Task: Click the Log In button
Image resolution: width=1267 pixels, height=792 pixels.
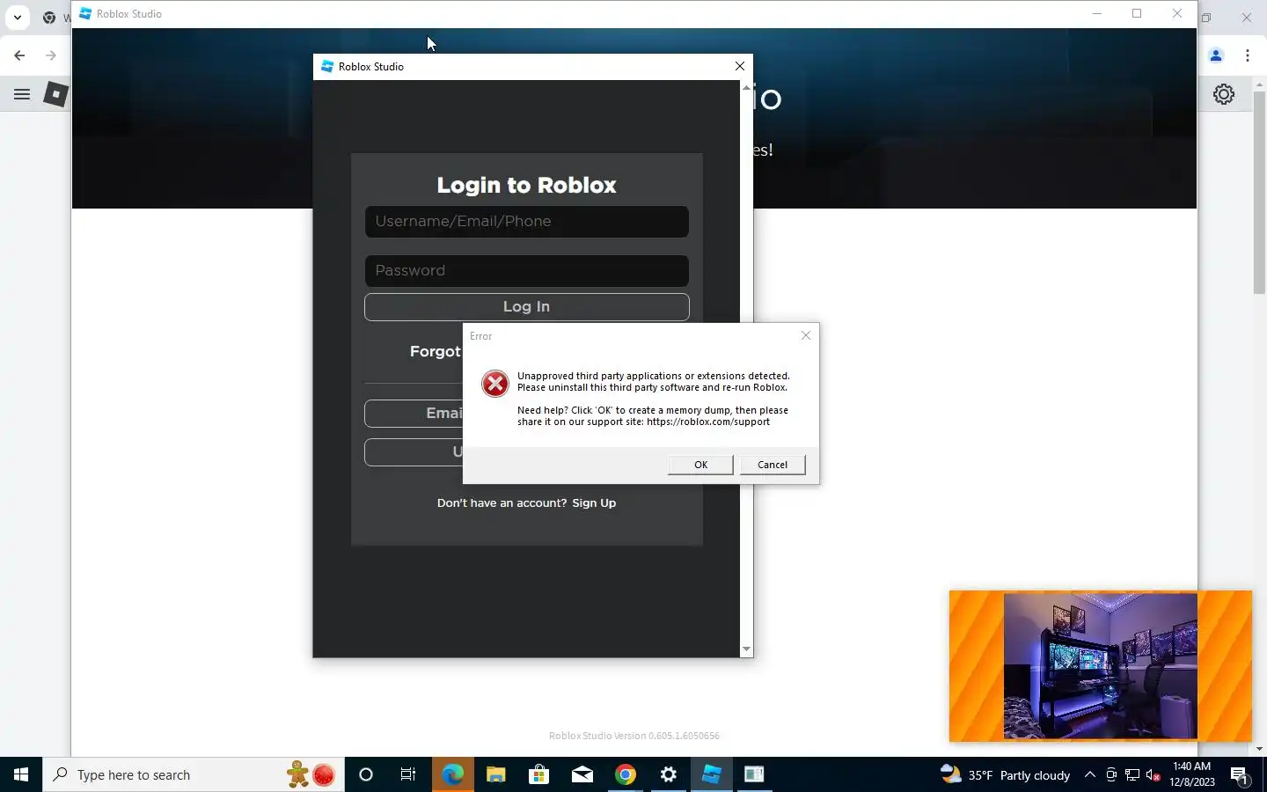Action: pyautogui.click(x=526, y=307)
